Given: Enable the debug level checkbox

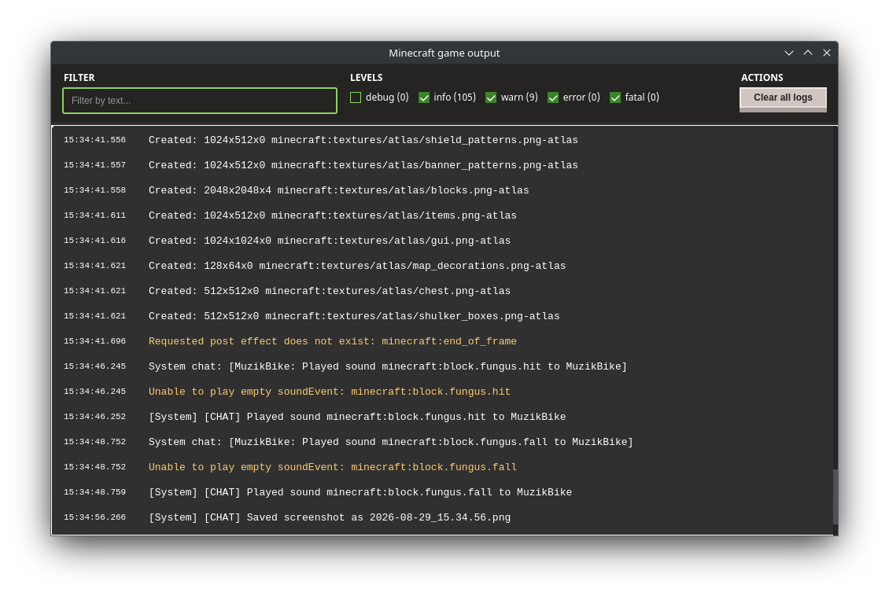Looking at the screenshot, I should (x=356, y=97).
